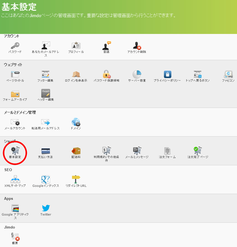Click the ウェブサイト section heading
Image resolution: width=237 pixels, height=247 pixels.
click(x=13, y=65)
